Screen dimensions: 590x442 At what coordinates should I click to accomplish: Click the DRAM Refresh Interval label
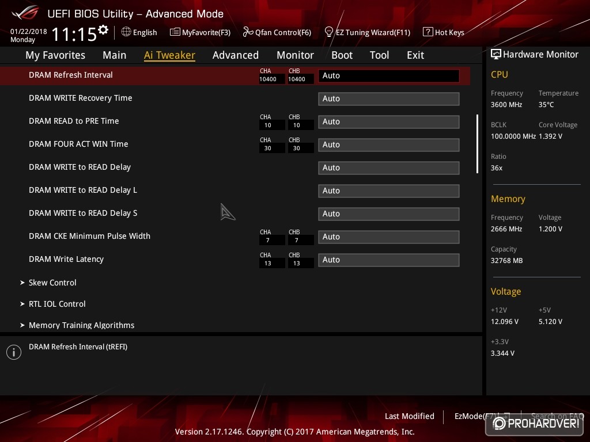click(71, 75)
